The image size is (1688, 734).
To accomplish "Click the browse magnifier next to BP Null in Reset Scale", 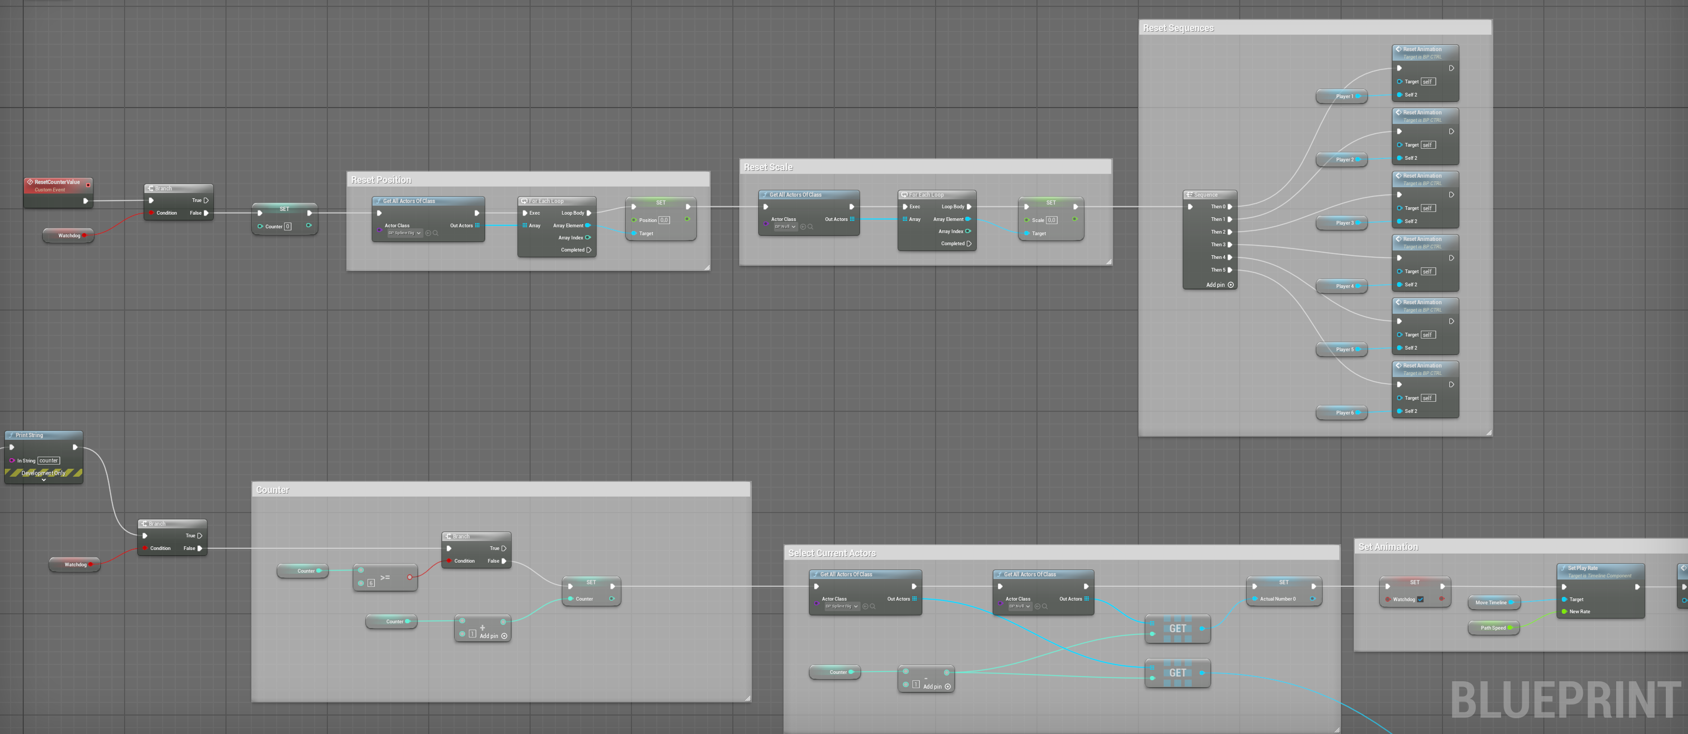I will pos(810,226).
